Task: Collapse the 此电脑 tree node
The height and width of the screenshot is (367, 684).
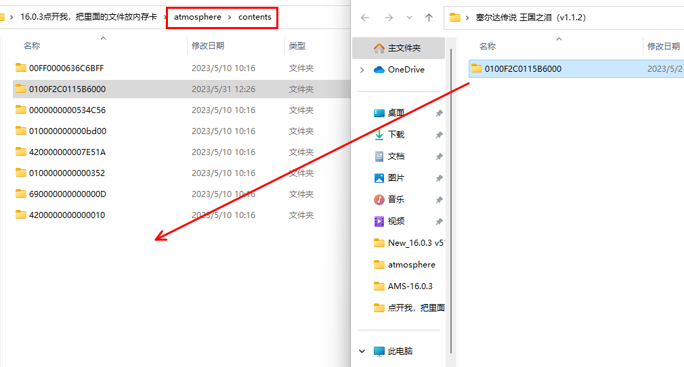Action: [362, 351]
